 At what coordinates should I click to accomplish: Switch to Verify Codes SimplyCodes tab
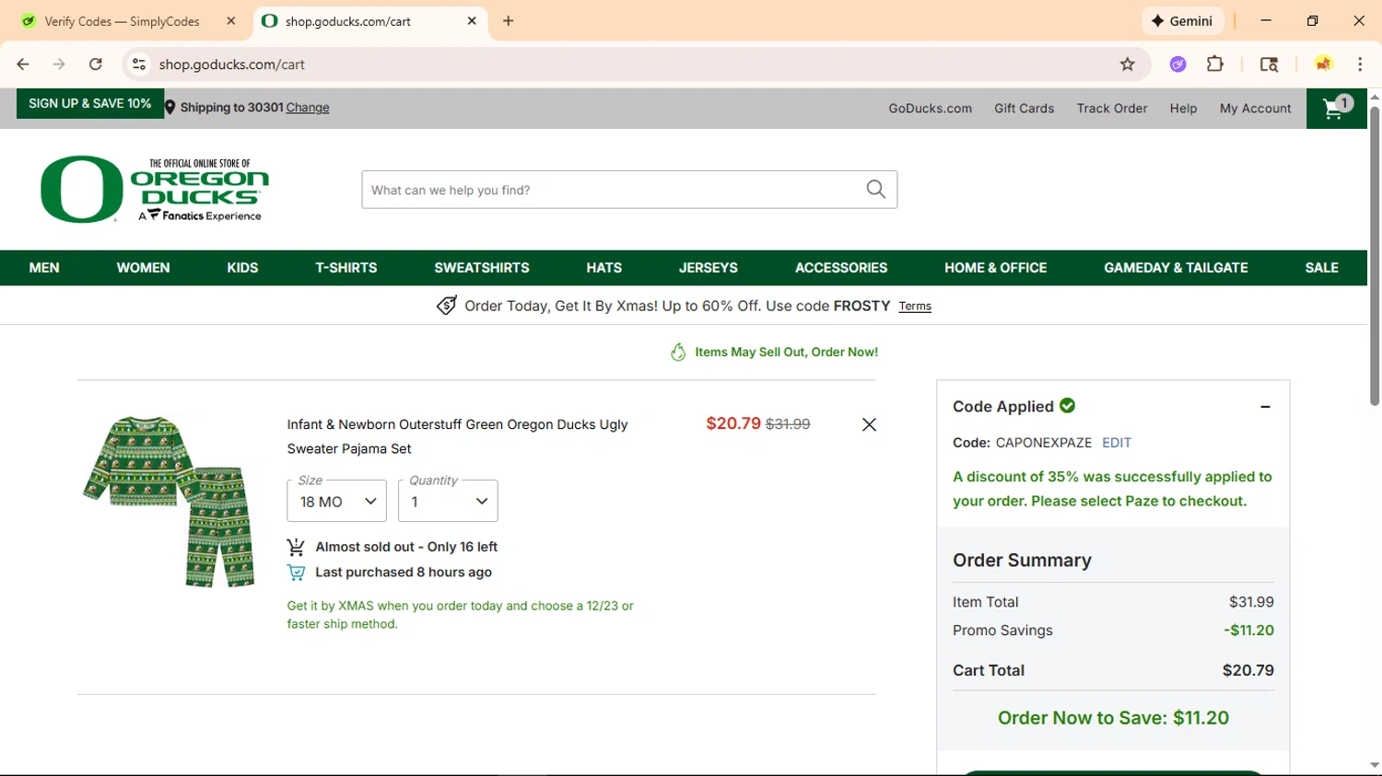coord(123,20)
